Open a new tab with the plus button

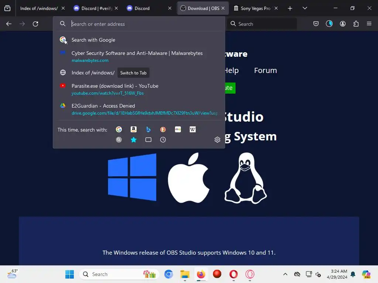(290, 8)
